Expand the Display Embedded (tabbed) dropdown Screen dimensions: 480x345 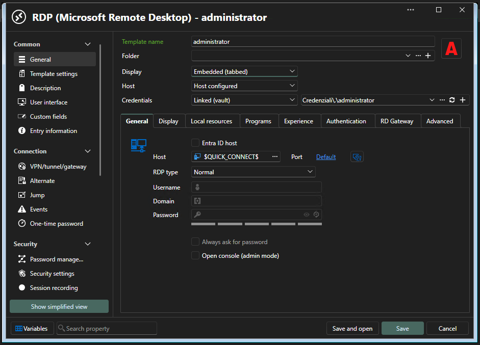point(244,71)
